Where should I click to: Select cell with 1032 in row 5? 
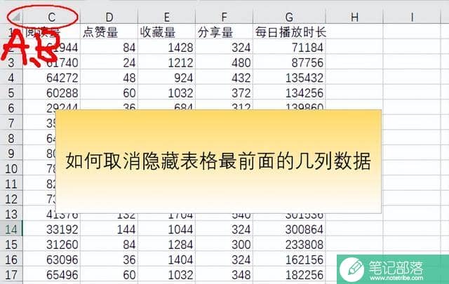pyautogui.click(x=167, y=93)
